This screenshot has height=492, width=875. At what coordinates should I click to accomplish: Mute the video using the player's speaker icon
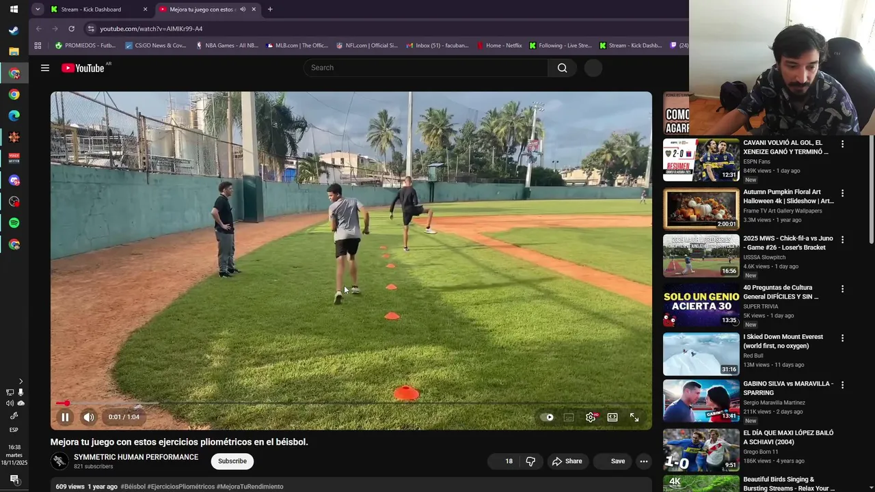pyautogui.click(x=89, y=417)
